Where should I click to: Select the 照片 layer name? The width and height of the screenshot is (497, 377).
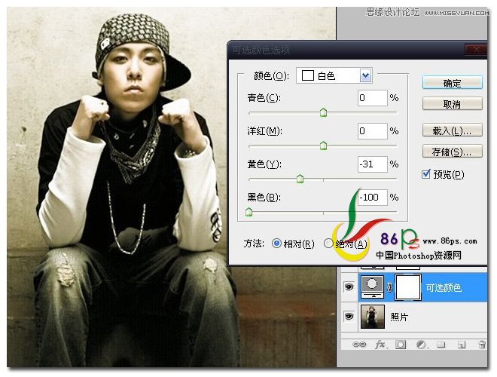(x=399, y=317)
